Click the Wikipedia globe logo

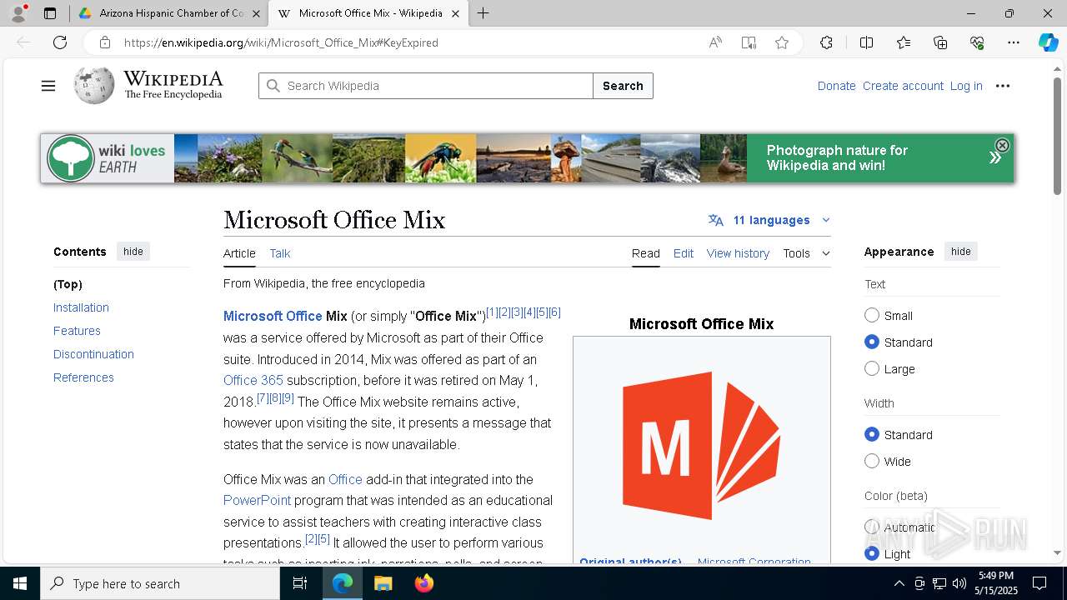(x=94, y=85)
